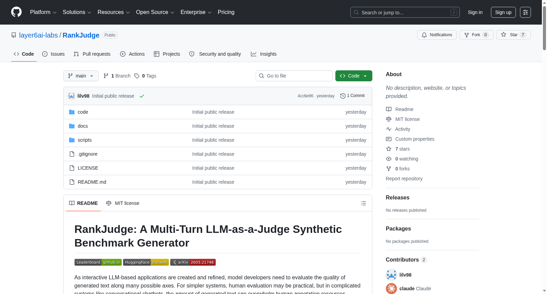The height and width of the screenshot is (294, 547).
Task: Click the search magnifier icon in header
Action: click(x=356, y=12)
